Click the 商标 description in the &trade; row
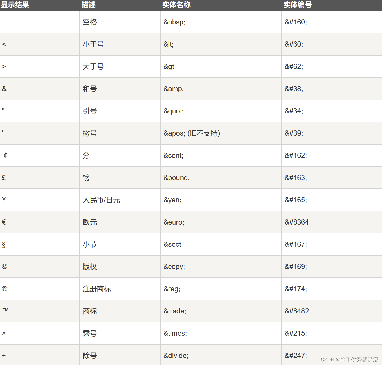The height and width of the screenshot is (365, 382). tap(90, 311)
